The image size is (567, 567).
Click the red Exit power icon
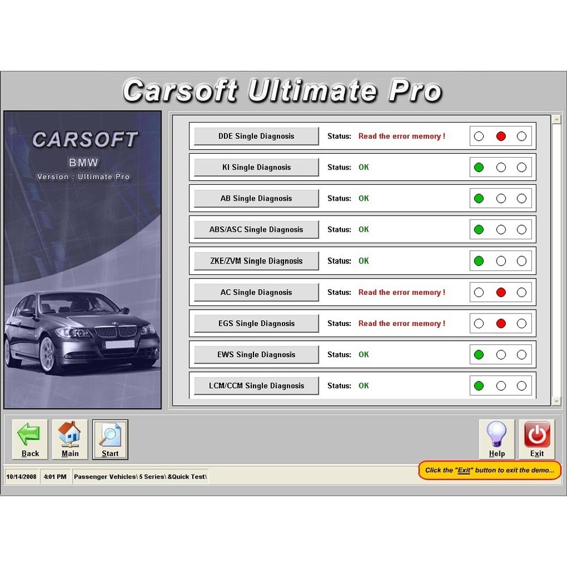pos(536,435)
